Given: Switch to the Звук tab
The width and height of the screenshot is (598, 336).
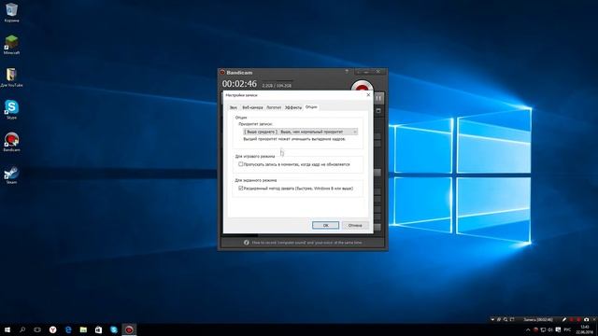Looking at the screenshot, I should (233, 107).
